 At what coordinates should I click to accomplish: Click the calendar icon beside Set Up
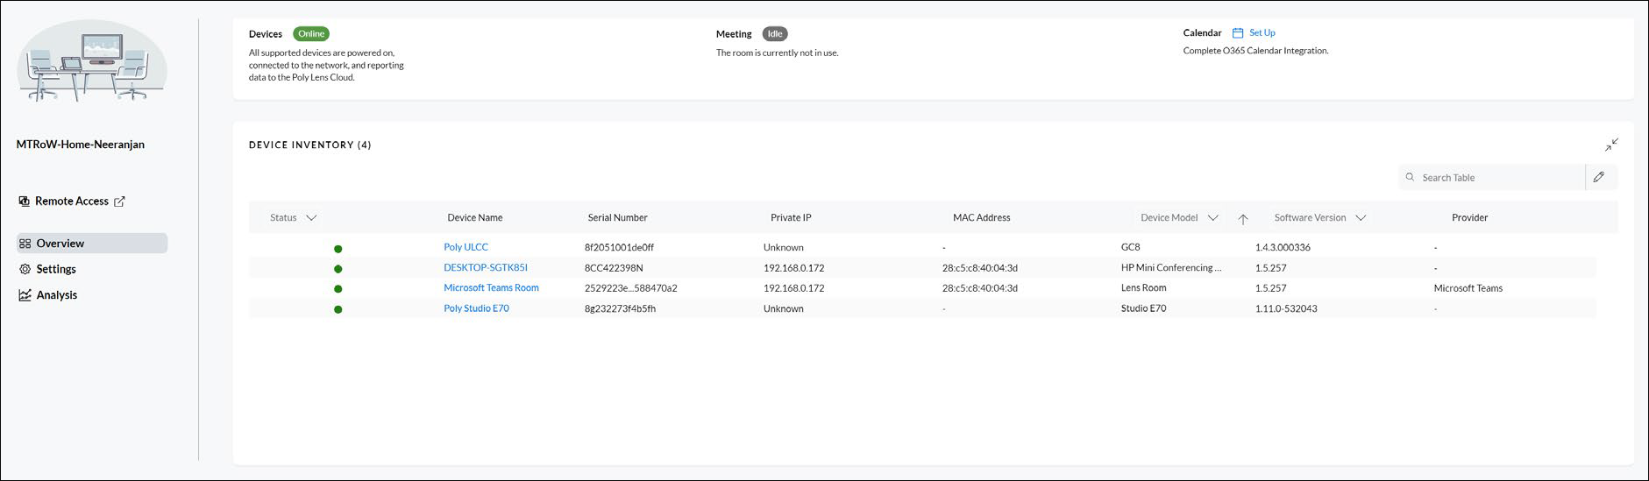pos(1238,33)
